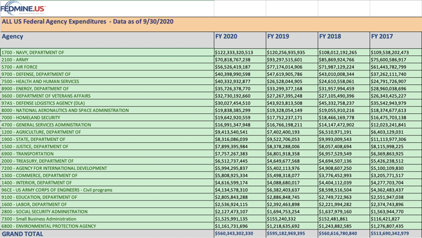Select 1300 - COMMERCE, DEPARTMENT OF cell

click(107, 176)
